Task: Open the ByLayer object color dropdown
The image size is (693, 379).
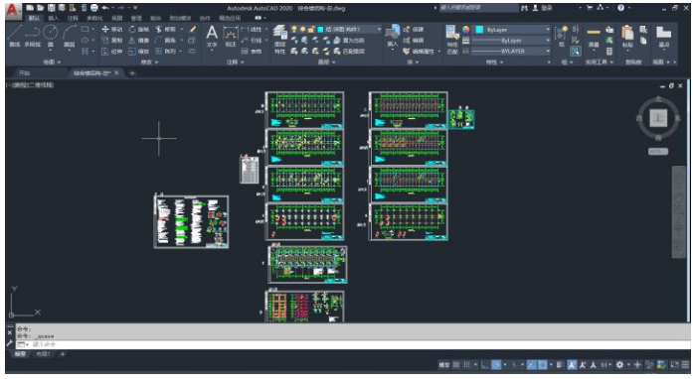Action: [513, 30]
